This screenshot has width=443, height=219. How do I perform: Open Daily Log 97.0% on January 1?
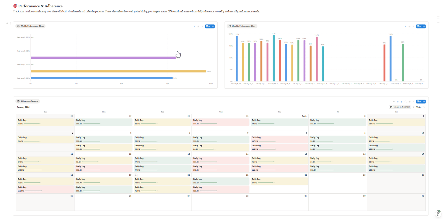(279, 122)
